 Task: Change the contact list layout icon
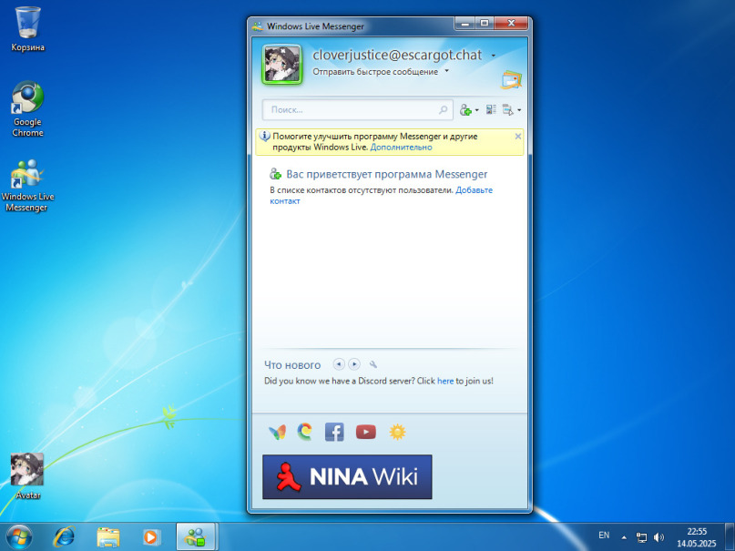point(491,110)
